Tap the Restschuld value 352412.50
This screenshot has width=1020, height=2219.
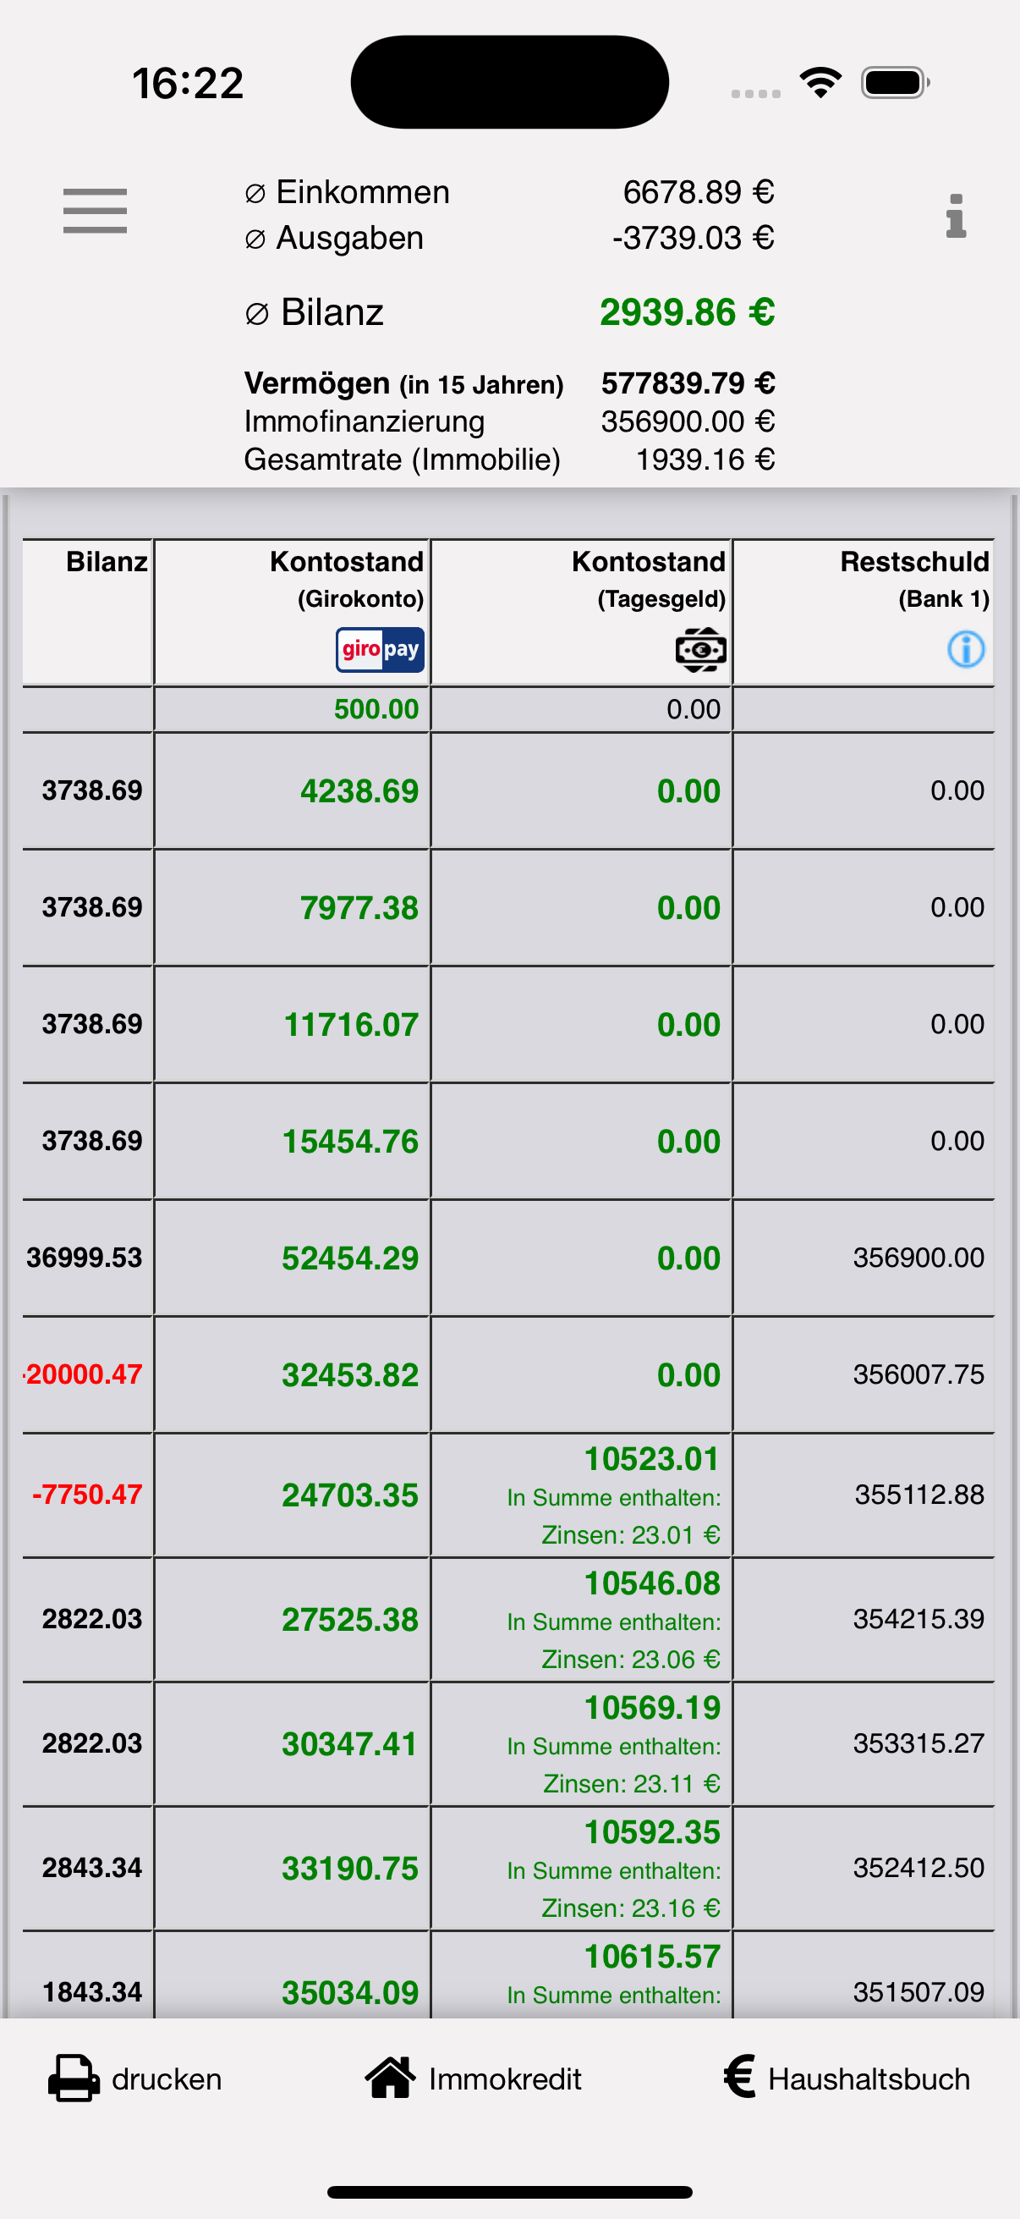(x=919, y=1868)
